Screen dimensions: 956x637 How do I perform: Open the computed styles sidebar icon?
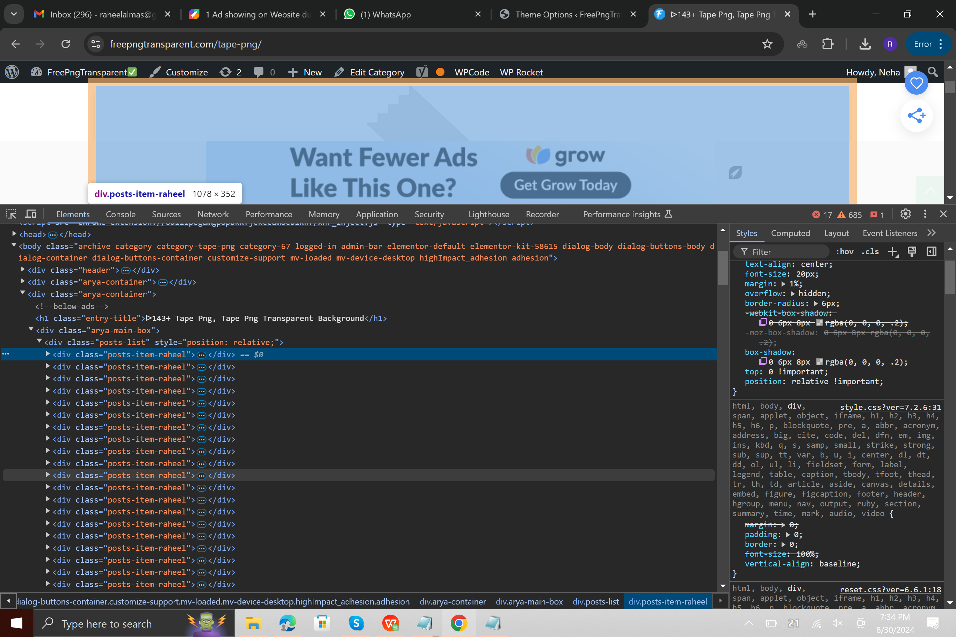[x=931, y=252]
